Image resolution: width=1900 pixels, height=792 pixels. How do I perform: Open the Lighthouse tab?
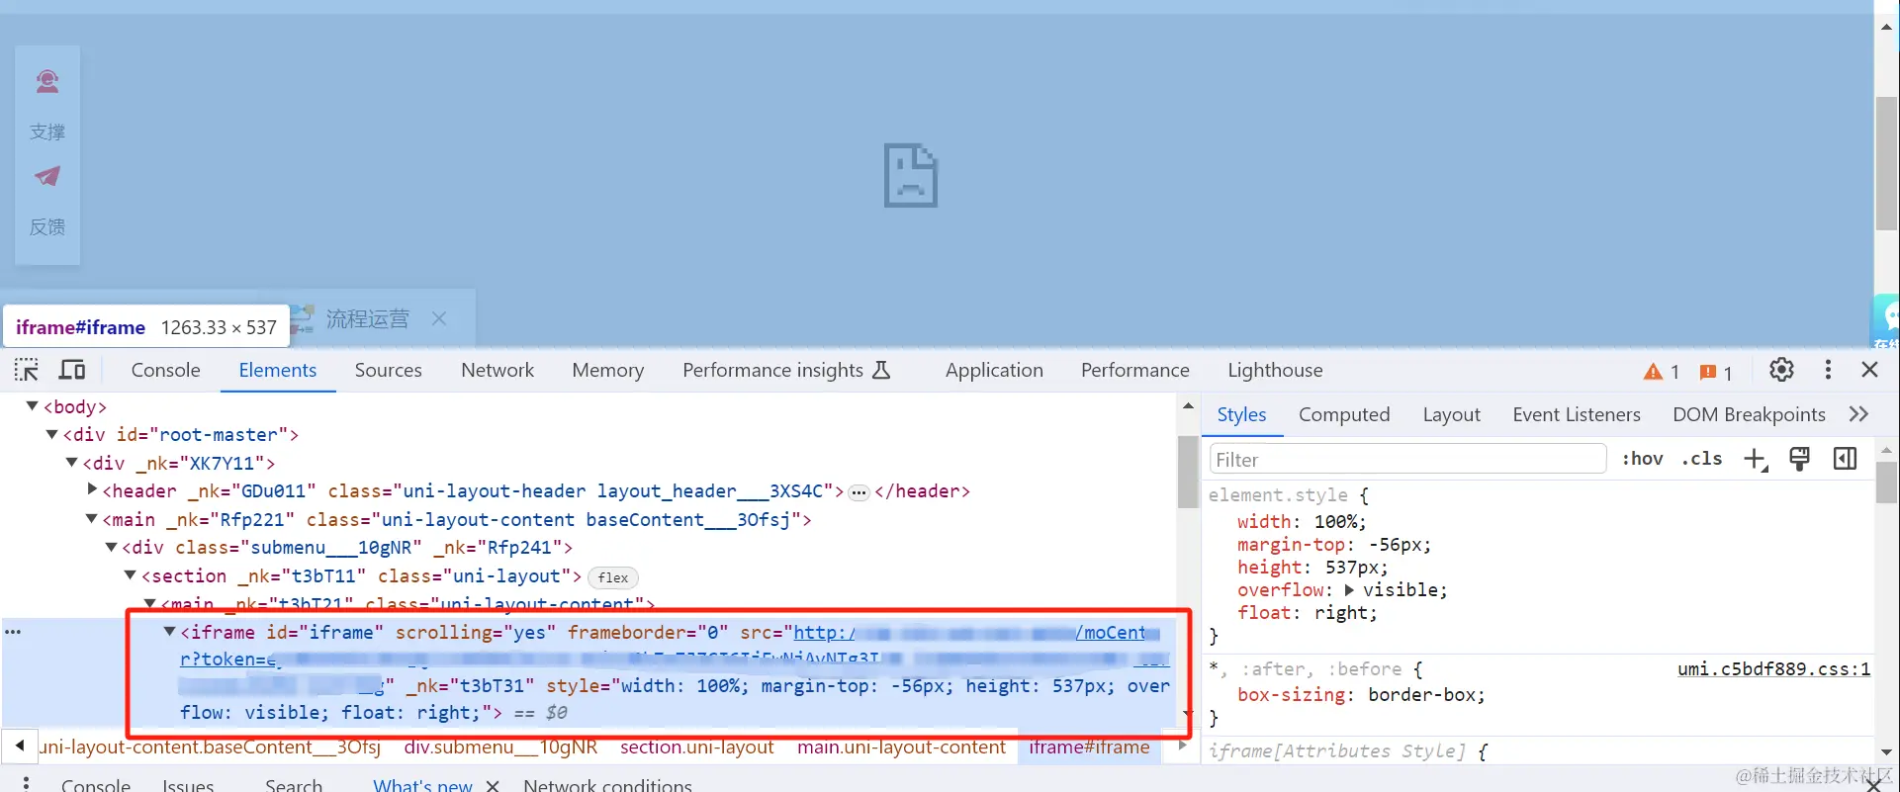1275,370
